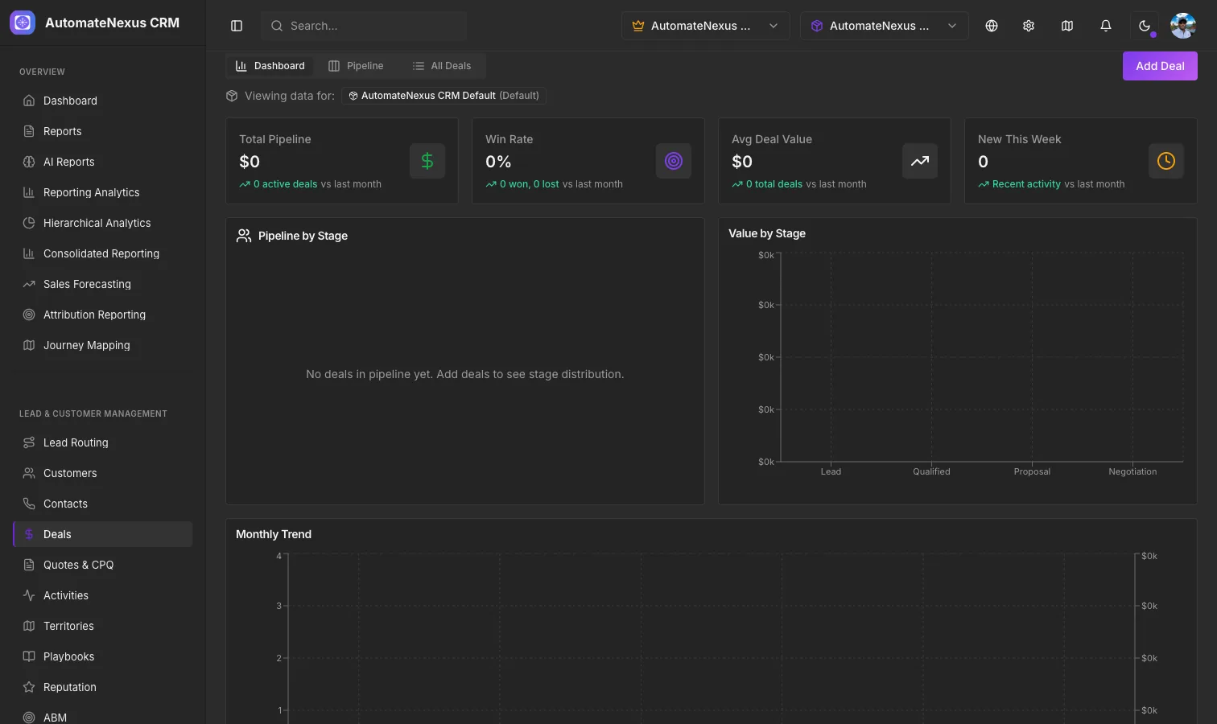Open Playbooks in sidebar
This screenshot has height=724, width=1217.
click(103, 656)
